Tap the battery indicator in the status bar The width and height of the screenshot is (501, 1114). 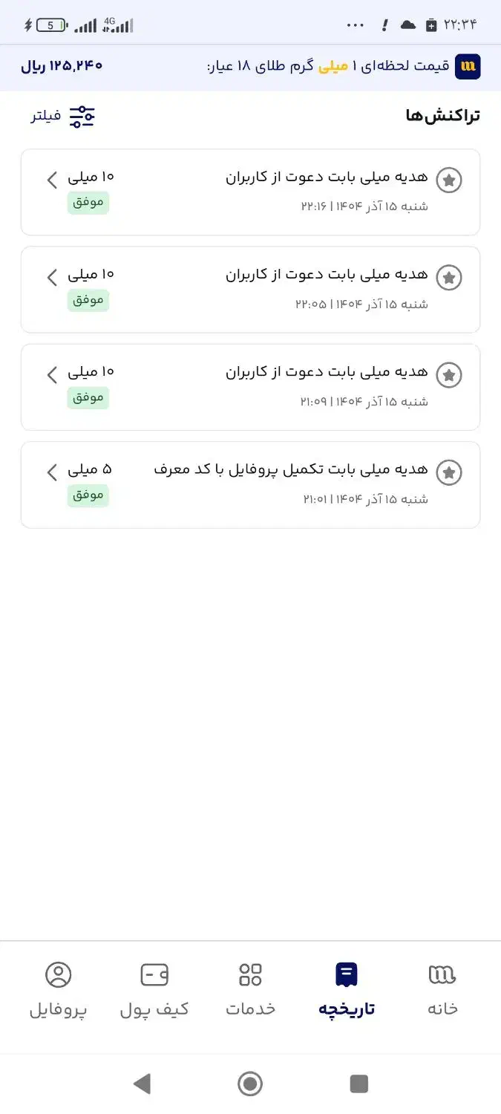[50, 24]
